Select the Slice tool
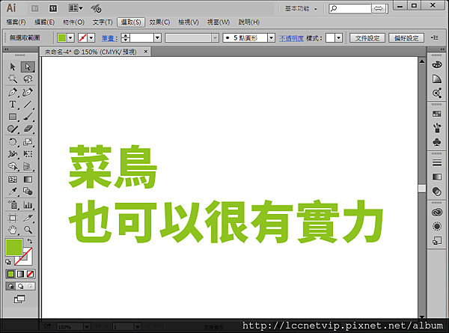 coord(28,218)
